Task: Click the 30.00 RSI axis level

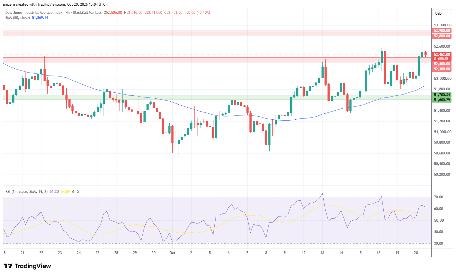Action: (439, 244)
